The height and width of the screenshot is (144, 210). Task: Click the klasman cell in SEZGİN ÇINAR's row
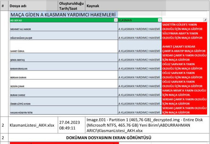pos(140,84)
